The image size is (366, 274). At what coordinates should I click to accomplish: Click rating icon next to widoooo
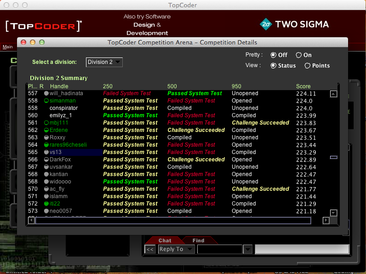click(x=46, y=182)
